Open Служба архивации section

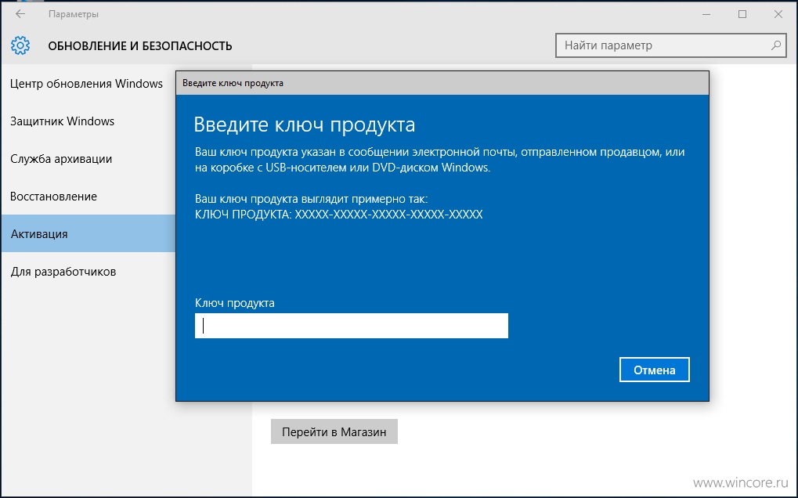click(x=61, y=159)
